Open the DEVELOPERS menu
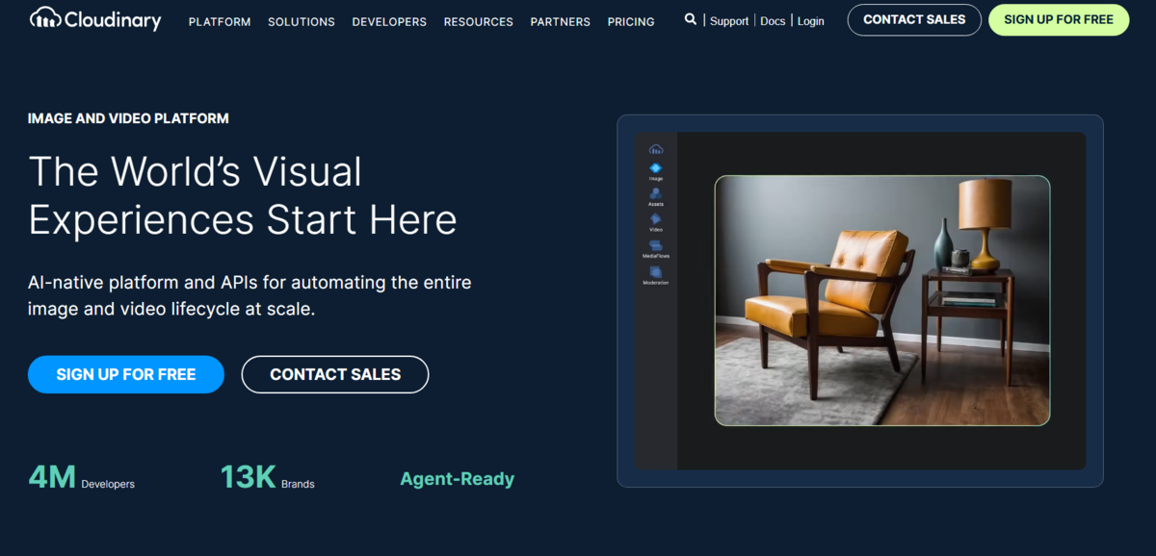The width and height of the screenshot is (1156, 556). 389,21
